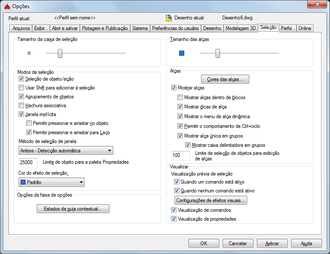Toggle Hachura associativa checkbox

21,105
